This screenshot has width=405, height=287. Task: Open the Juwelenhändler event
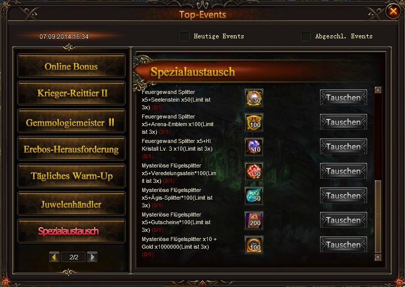[71, 204]
